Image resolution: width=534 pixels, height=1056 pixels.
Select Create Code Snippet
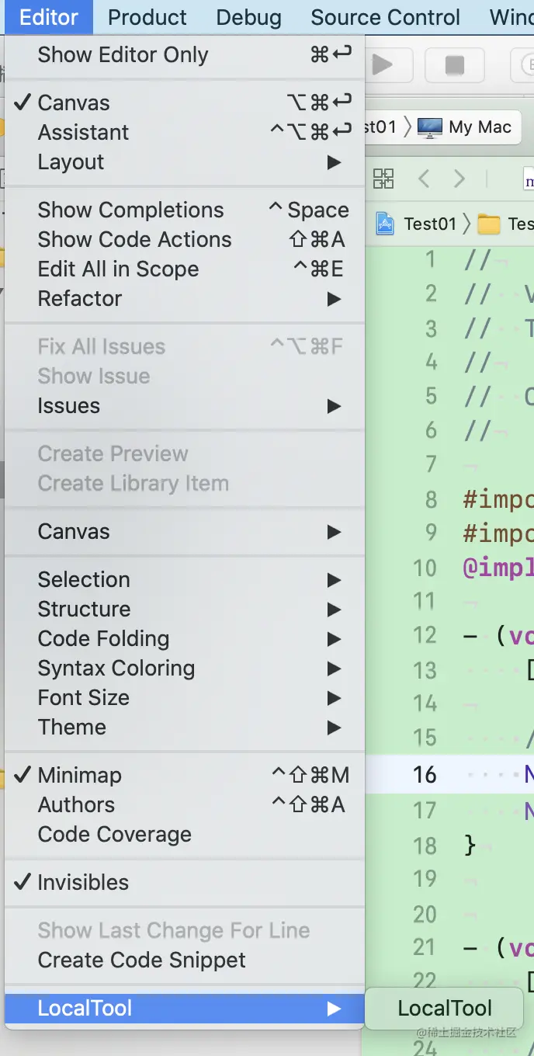point(141,960)
